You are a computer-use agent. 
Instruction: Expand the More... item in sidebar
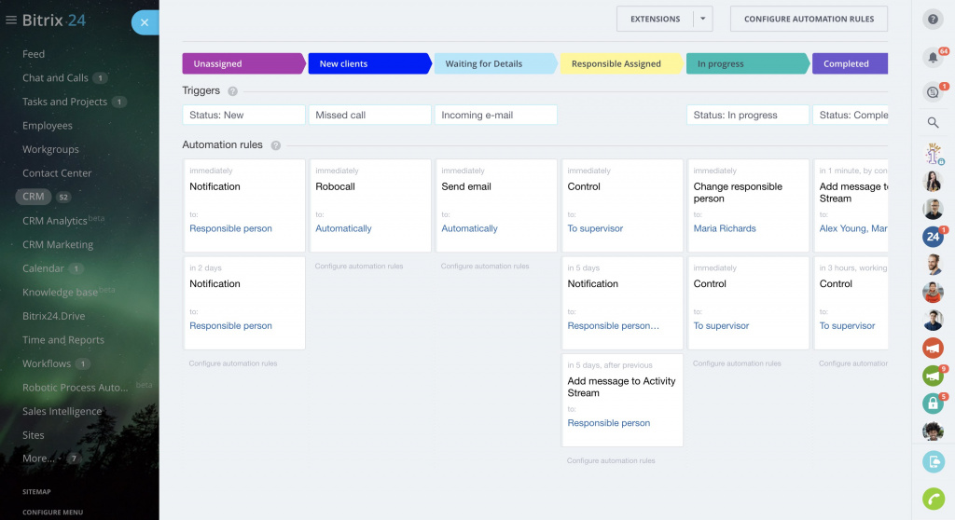38,458
